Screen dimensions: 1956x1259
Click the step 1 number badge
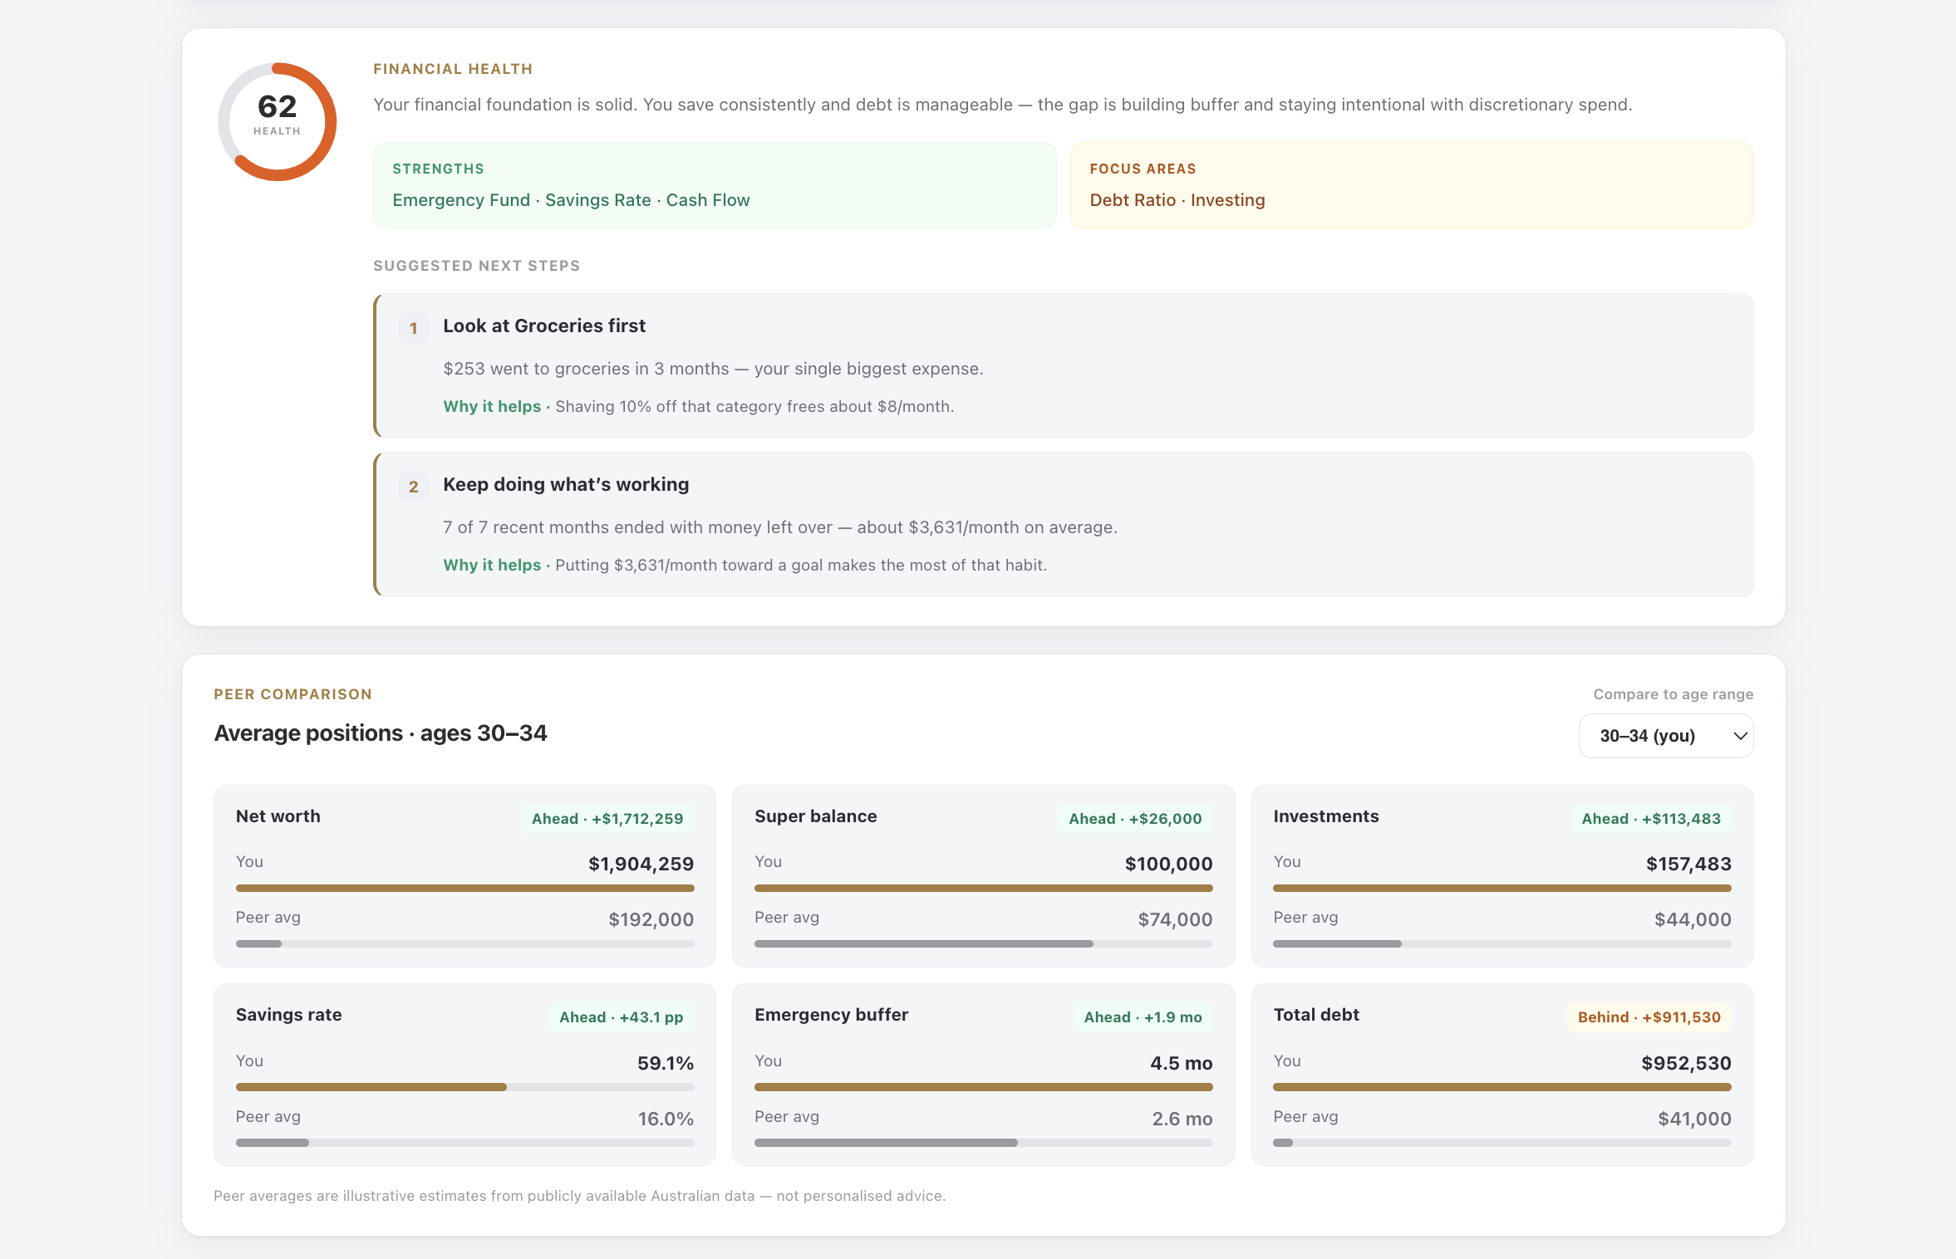tap(413, 328)
